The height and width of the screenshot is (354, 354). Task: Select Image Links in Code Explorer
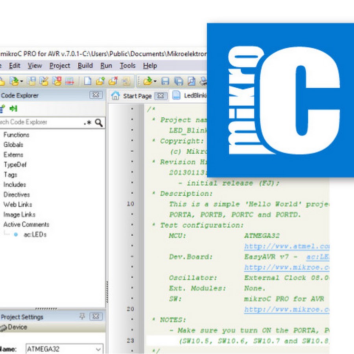click(x=19, y=214)
